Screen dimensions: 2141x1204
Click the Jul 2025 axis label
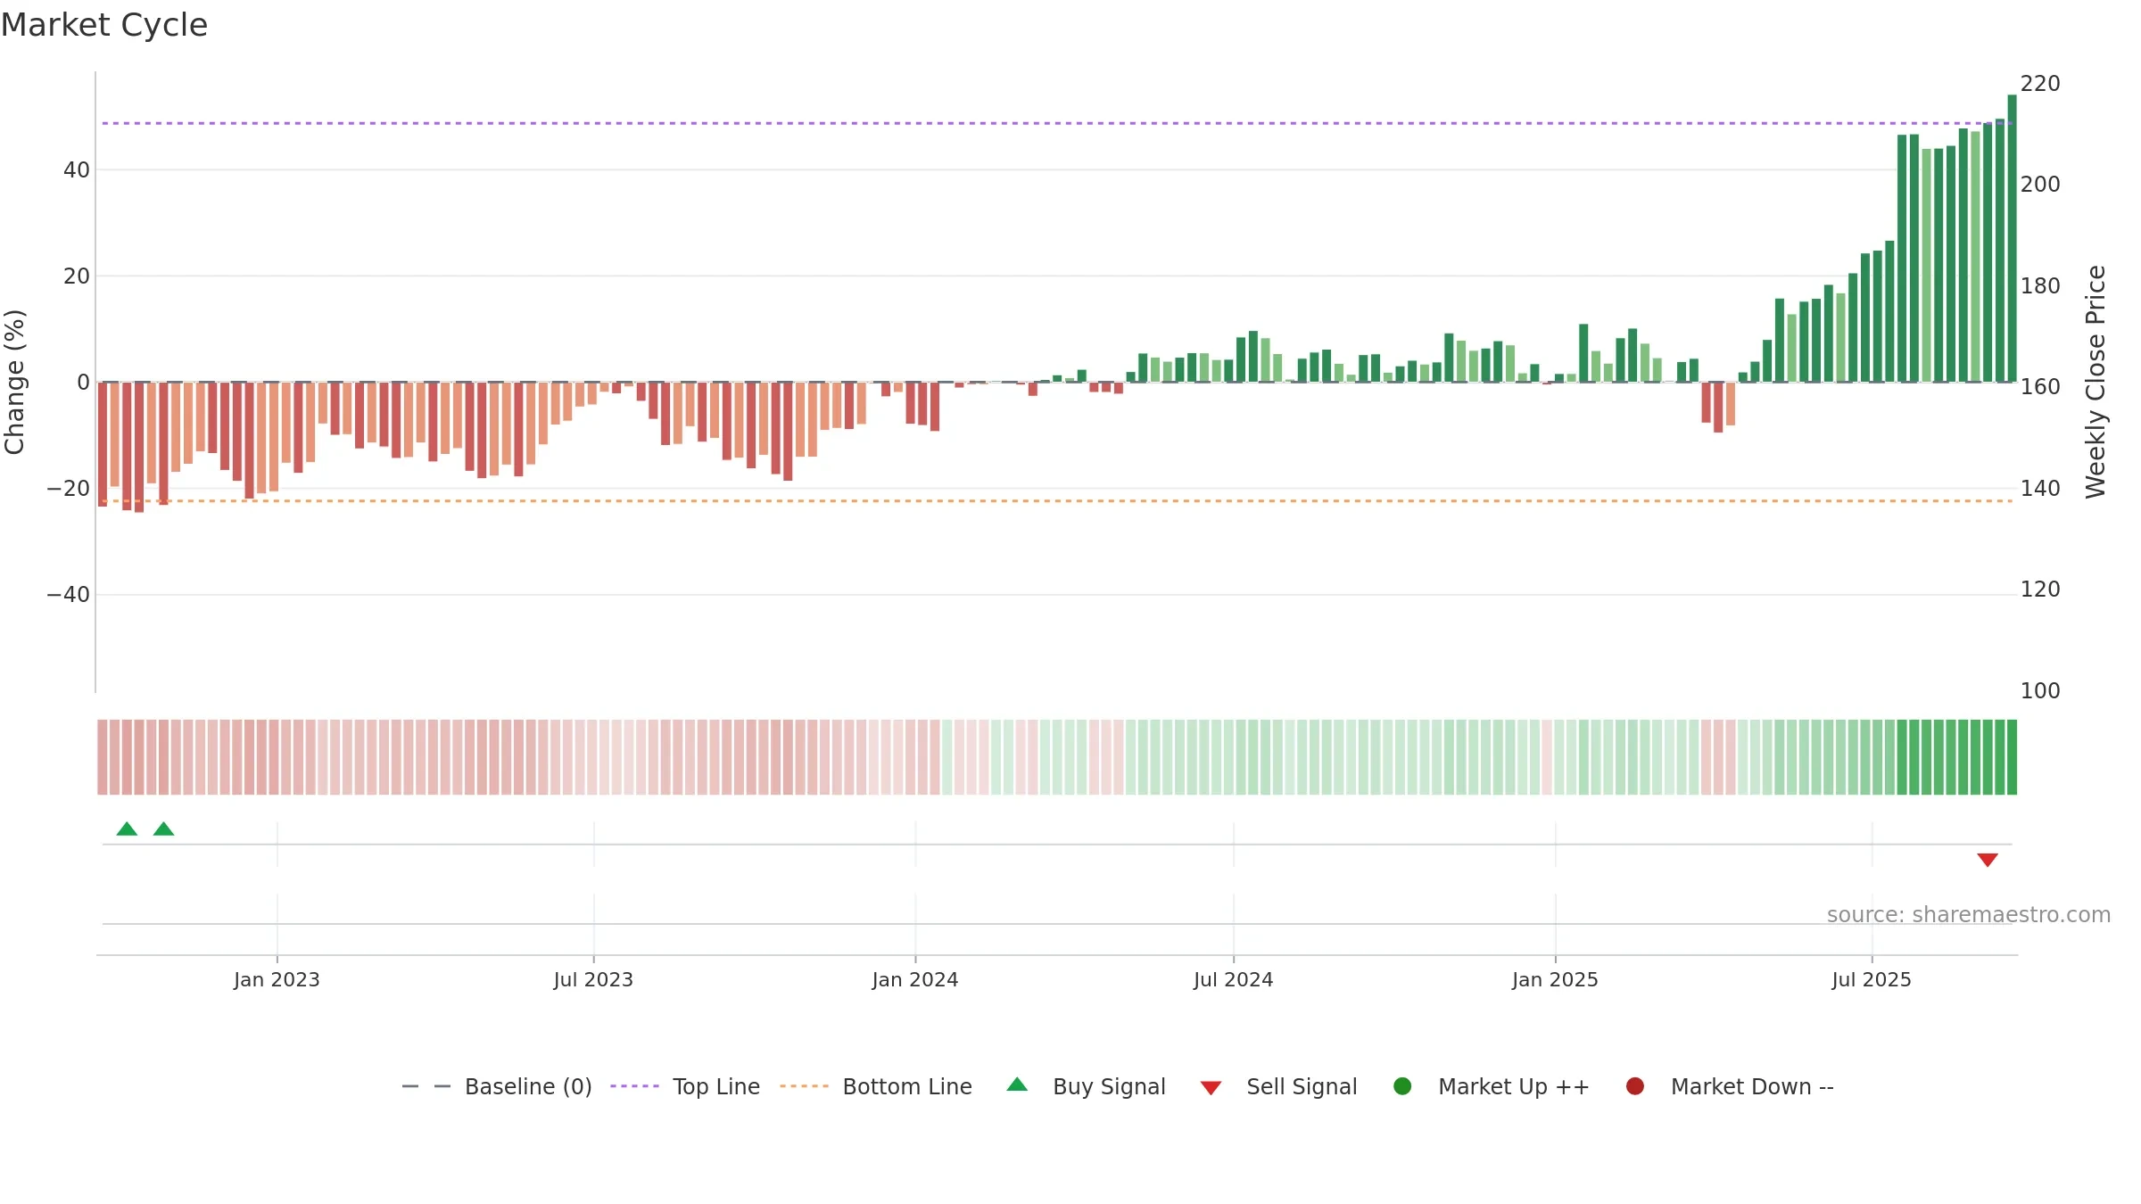click(x=1872, y=980)
